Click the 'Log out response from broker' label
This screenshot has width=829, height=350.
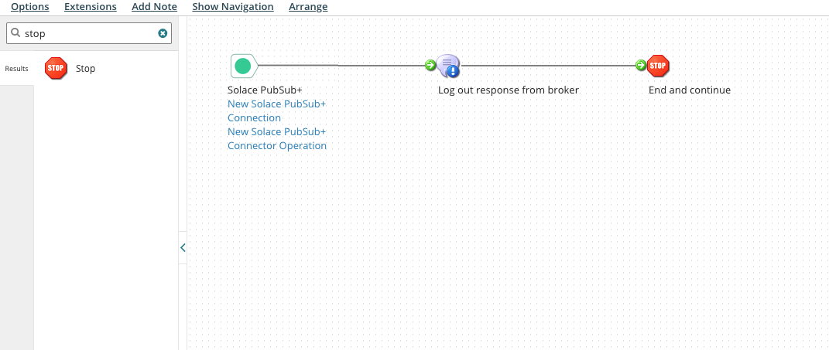509,90
